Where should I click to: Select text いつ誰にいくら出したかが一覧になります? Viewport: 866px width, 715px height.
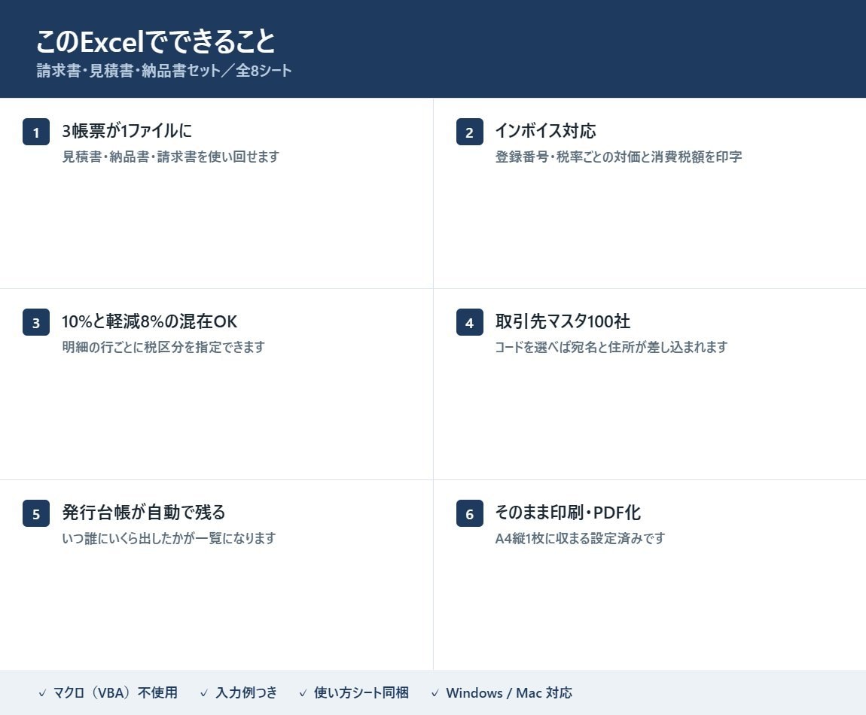[169, 538]
